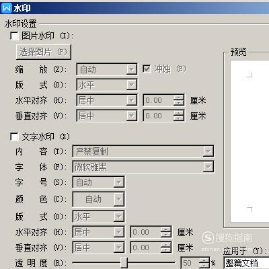Screen dimensions: 269x269
Task: Open the 缩放 dropdown set to 自动
Action: (107, 69)
